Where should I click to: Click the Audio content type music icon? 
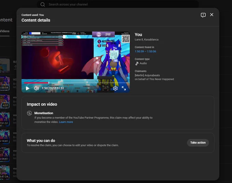coord(137,64)
